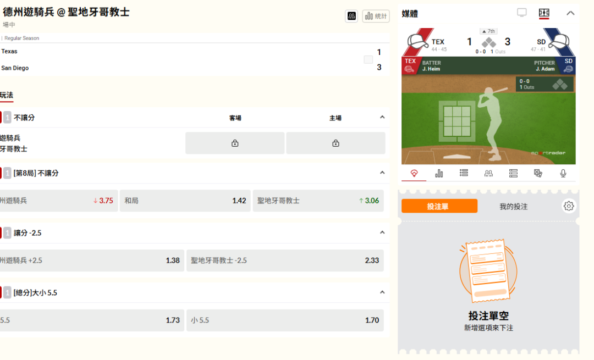This screenshot has height=360, width=594.
Task: Switch media panel to live video screen
Action: point(521,13)
